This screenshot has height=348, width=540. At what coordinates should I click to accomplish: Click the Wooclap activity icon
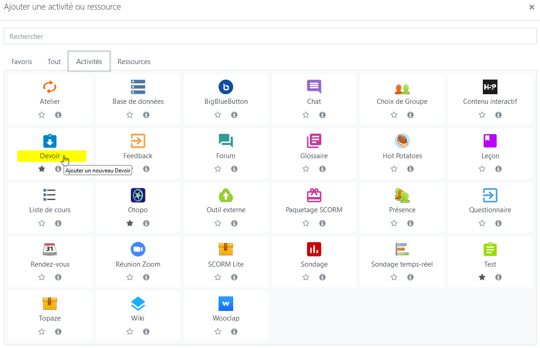coord(226,304)
